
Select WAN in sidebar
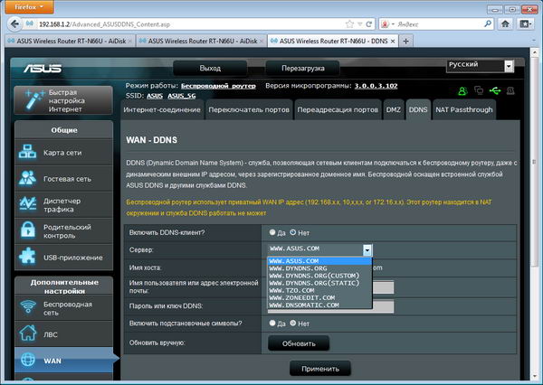coord(63,361)
